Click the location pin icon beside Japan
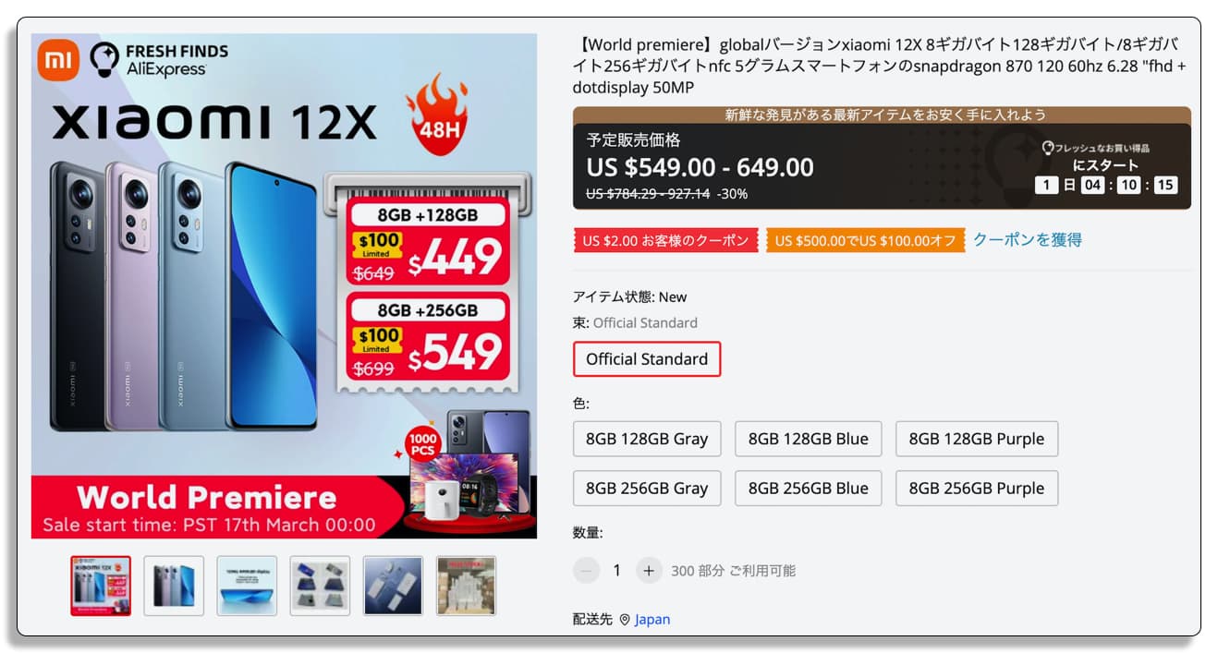This screenshot has width=1218, height=653. tap(625, 619)
